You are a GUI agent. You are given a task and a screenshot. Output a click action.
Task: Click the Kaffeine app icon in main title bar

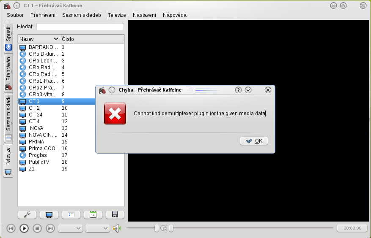tap(7, 5)
